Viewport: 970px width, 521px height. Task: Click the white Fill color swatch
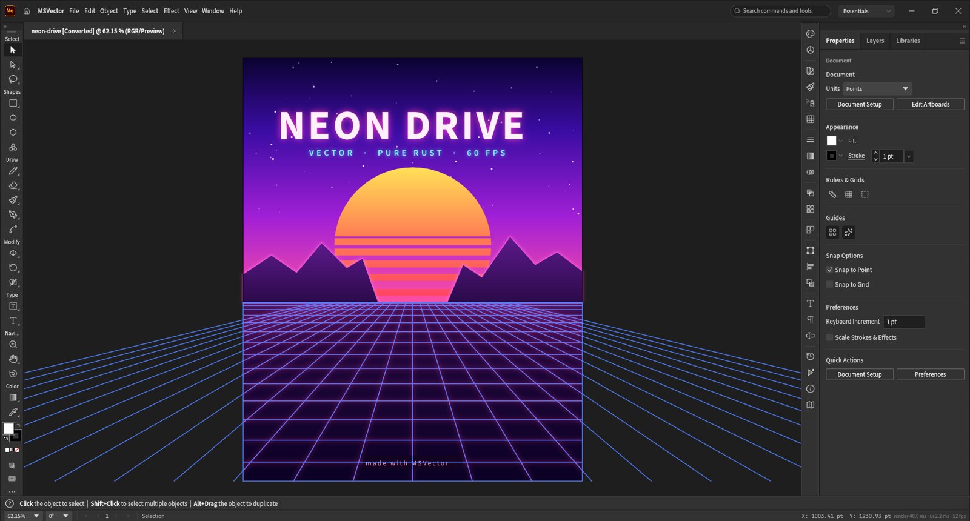[831, 141]
